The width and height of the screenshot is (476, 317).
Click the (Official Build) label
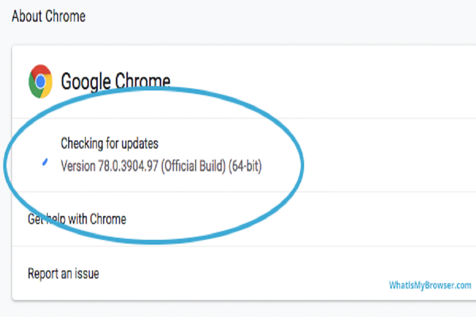tap(193, 166)
